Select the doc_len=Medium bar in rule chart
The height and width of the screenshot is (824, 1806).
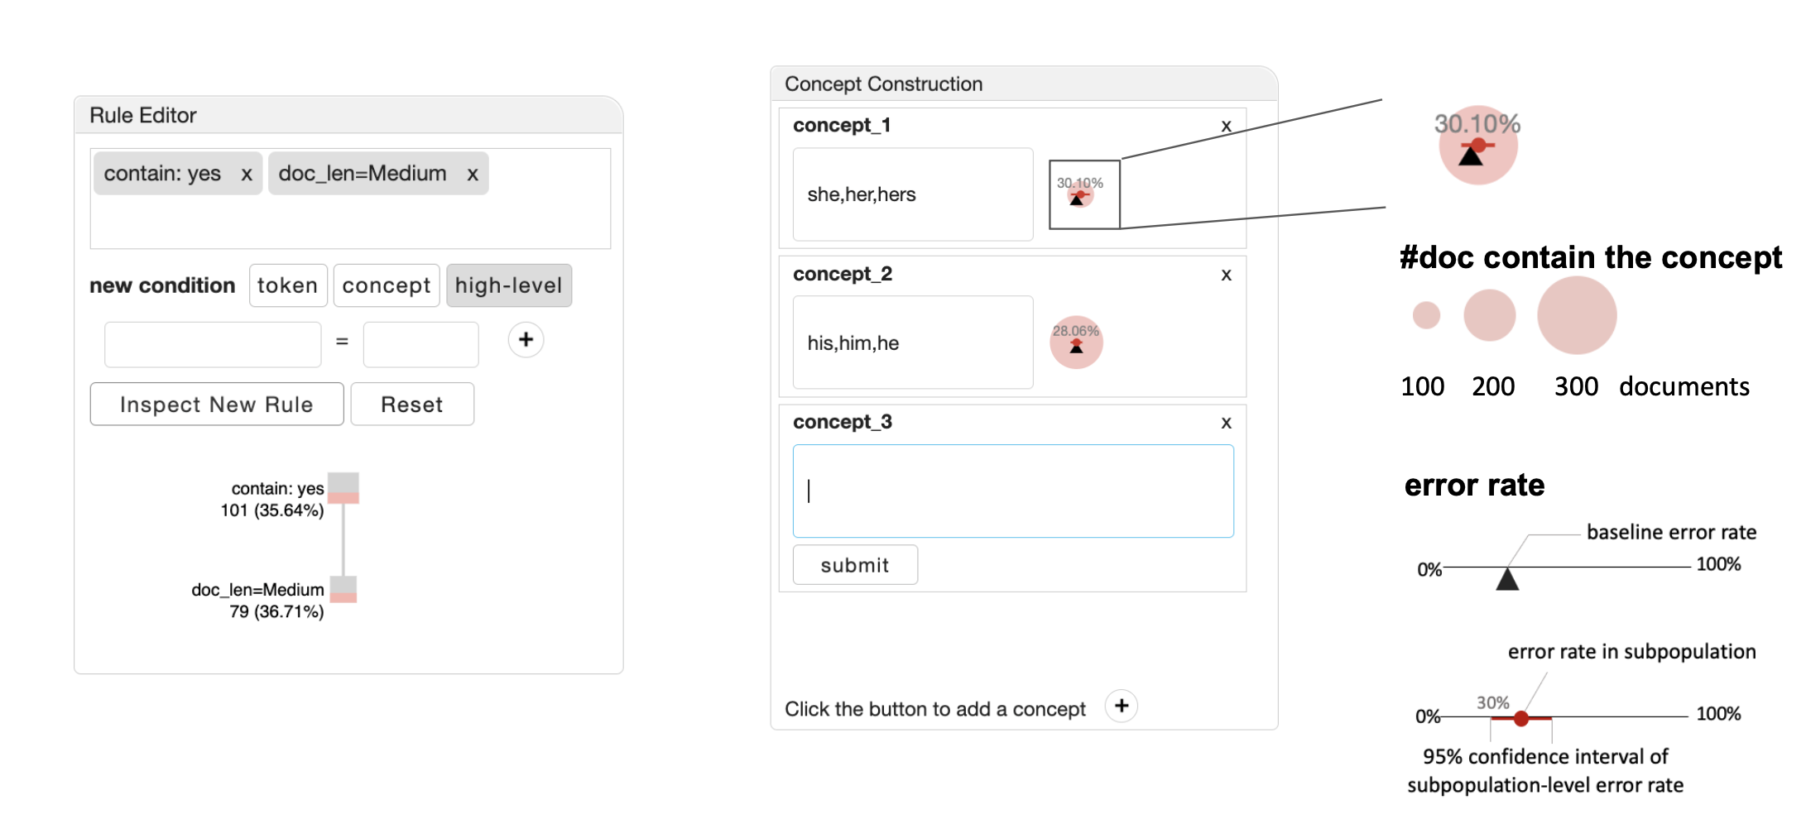pos(343,589)
